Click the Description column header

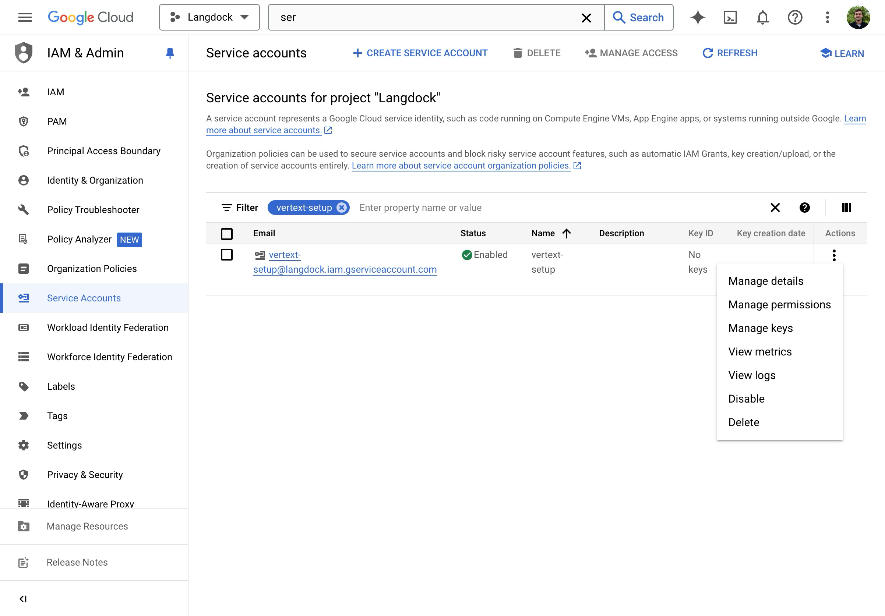point(621,233)
